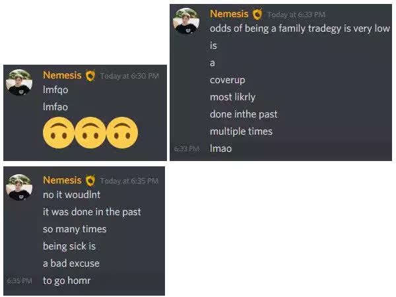Click the badge beside Nemesis at 6:33 PM

click(257, 15)
